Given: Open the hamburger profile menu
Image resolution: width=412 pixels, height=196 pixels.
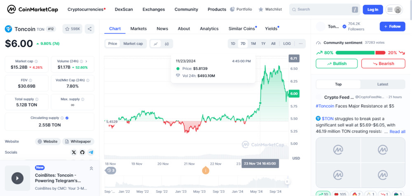Looking at the screenshot, I should click(x=394, y=10).
